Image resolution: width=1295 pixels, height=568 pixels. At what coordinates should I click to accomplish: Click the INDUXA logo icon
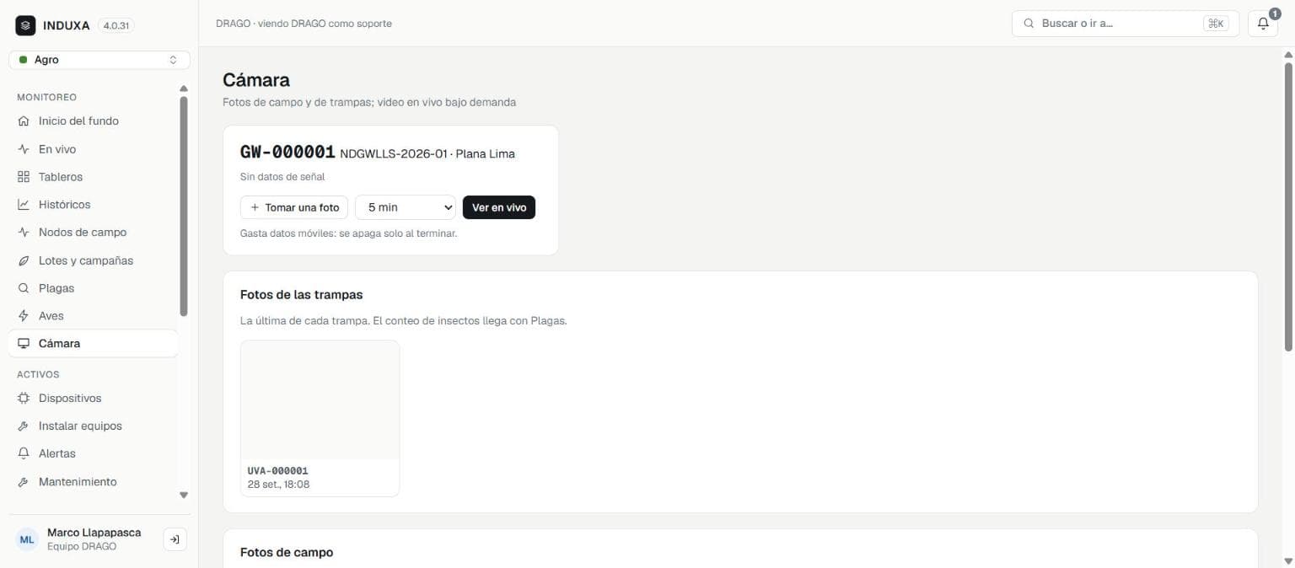click(x=25, y=25)
